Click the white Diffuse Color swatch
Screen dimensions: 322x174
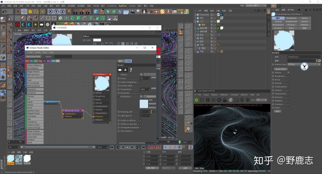97,40
